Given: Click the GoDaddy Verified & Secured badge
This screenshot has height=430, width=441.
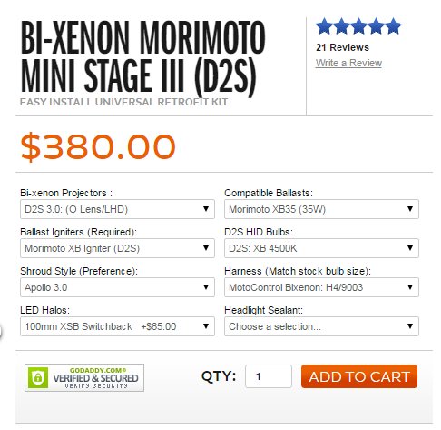Looking at the screenshot, I should [84, 377].
